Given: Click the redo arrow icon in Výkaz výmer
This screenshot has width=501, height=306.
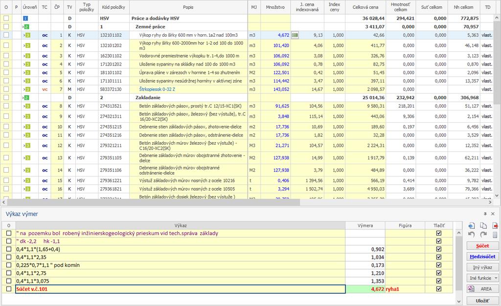Looking at the screenshot, I should click(483, 235).
